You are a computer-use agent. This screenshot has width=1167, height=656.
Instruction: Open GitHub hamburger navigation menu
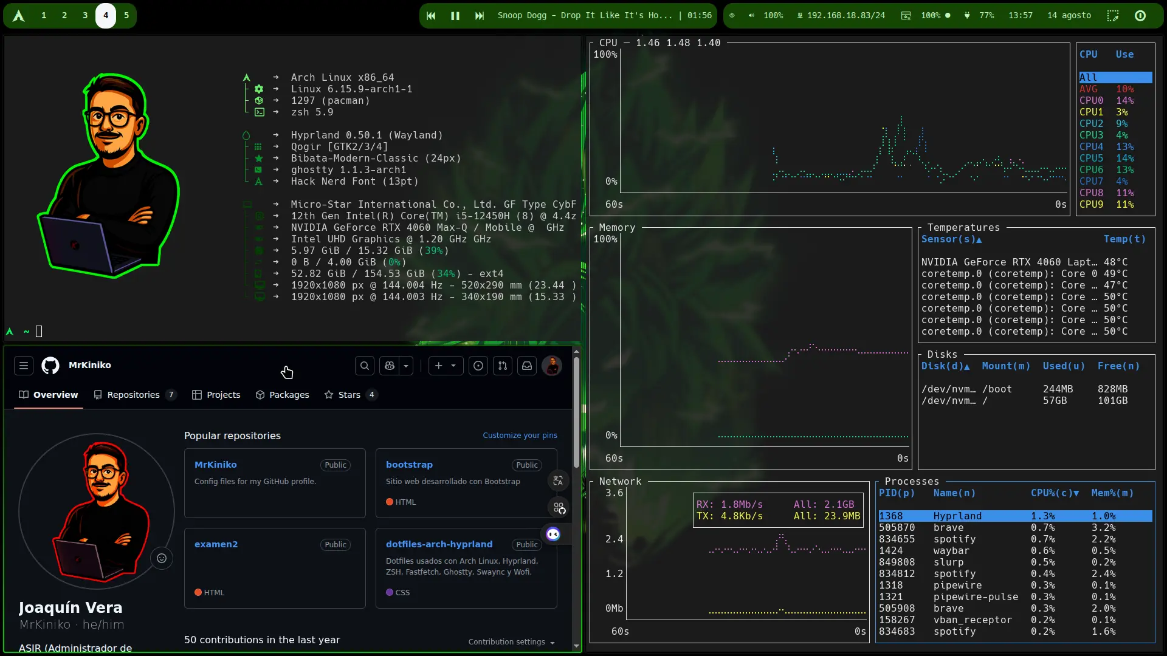pyautogui.click(x=24, y=366)
